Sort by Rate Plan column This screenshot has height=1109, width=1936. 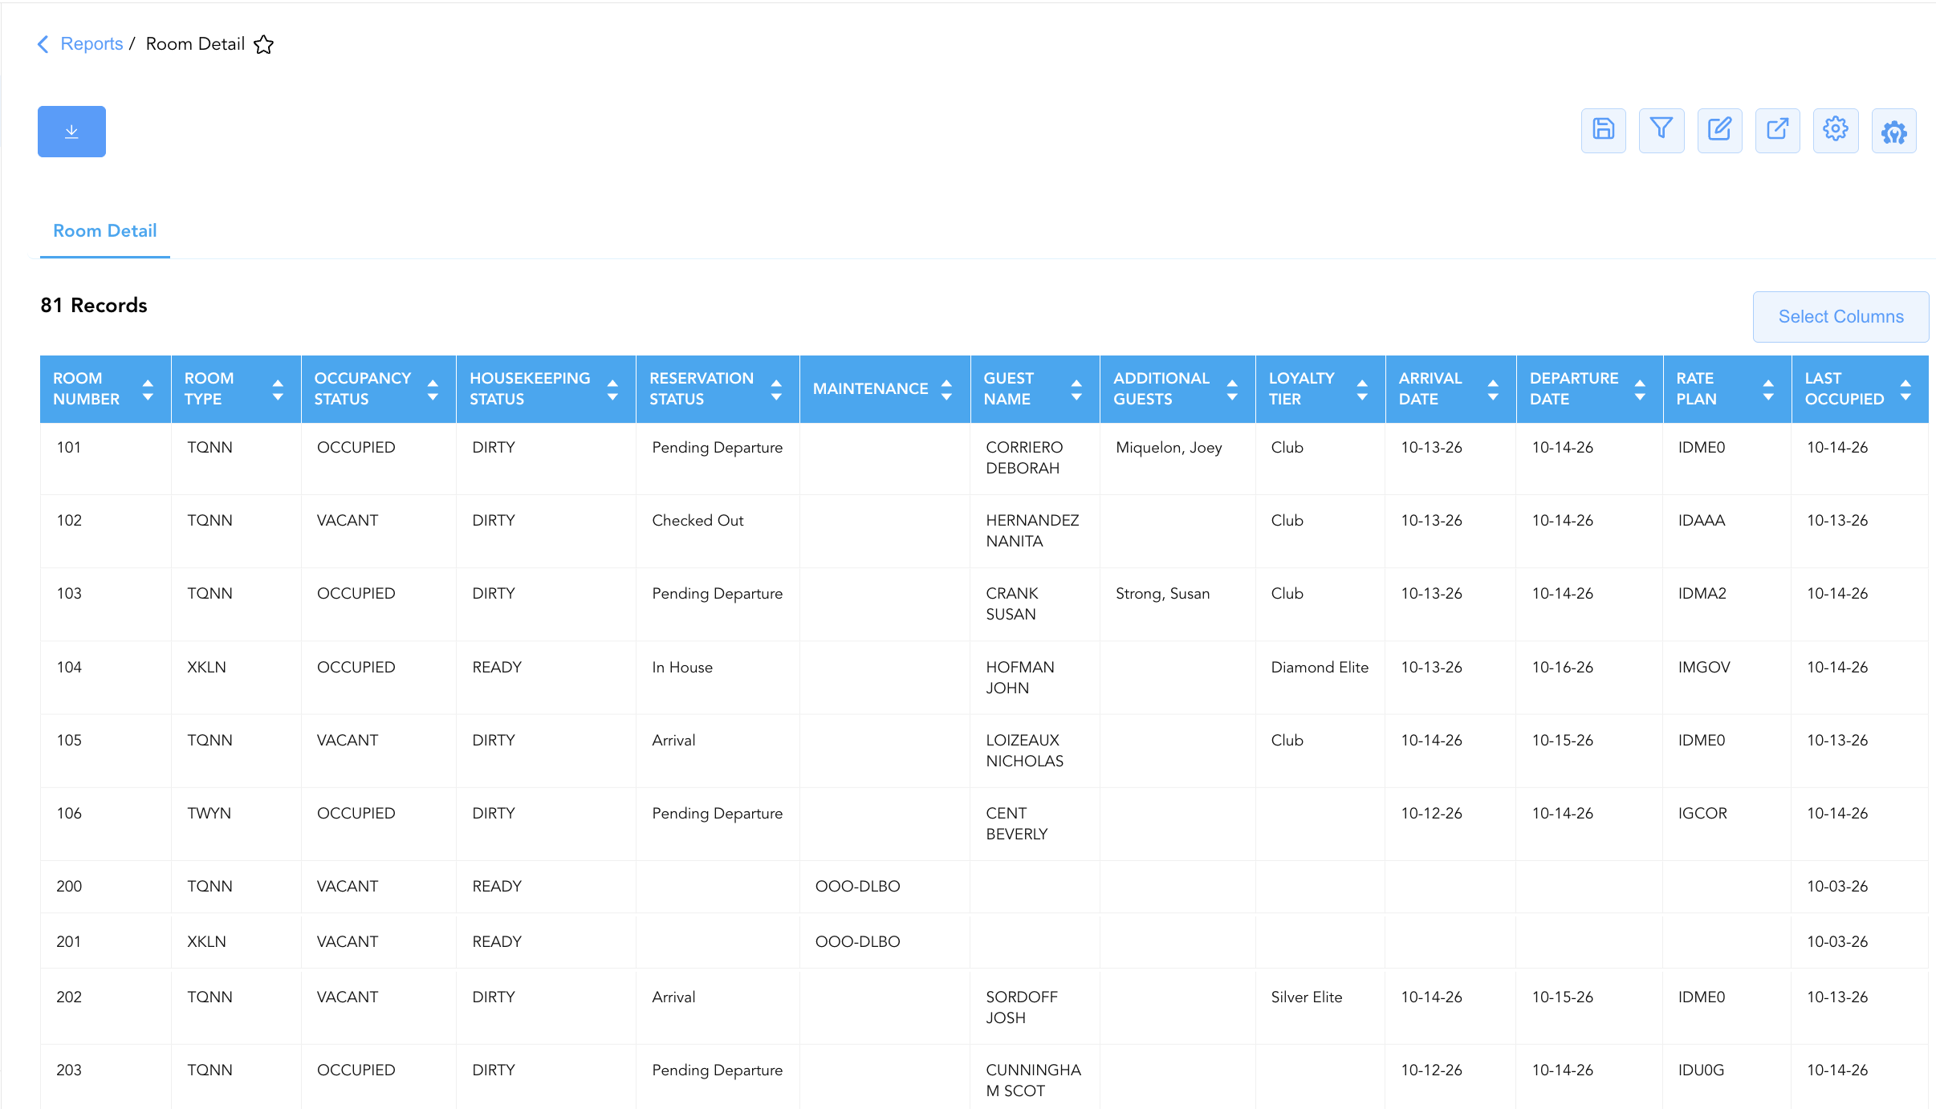click(x=1768, y=389)
